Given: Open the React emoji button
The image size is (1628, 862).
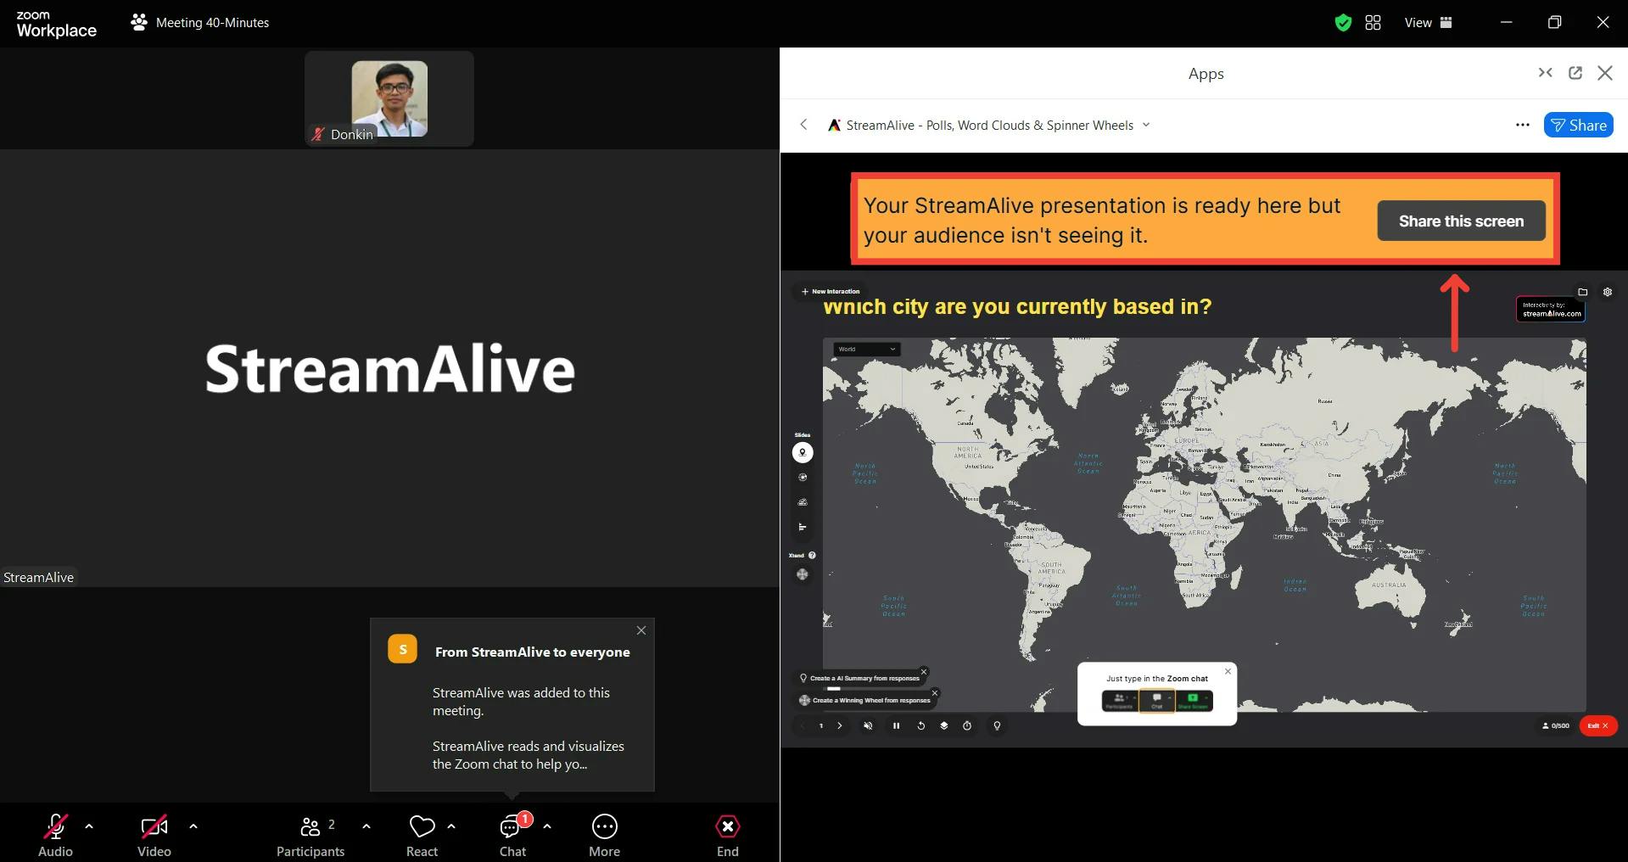Looking at the screenshot, I should point(422,835).
